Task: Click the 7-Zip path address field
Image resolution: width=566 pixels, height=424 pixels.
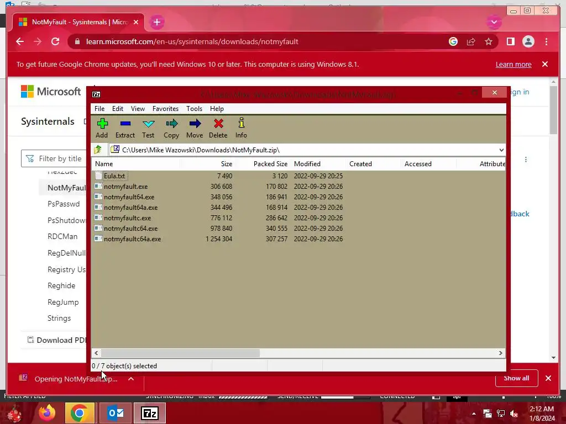Action: pyautogui.click(x=303, y=150)
